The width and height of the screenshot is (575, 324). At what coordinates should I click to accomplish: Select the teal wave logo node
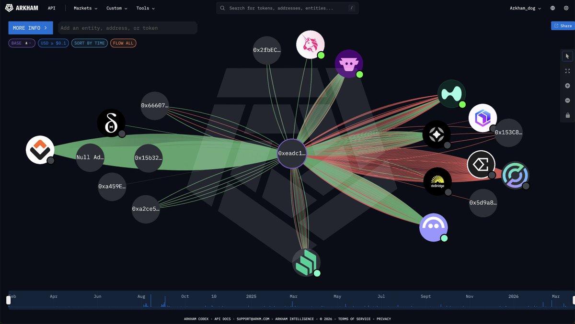point(452,94)
